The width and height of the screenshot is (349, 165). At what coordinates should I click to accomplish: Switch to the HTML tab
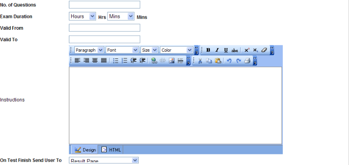[111, 150]
